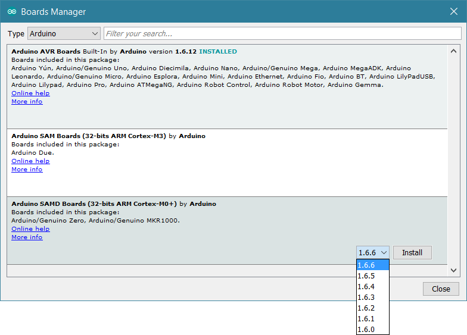
Task: Open More info for Arduino SAM Boards
Action: [27, 169]
